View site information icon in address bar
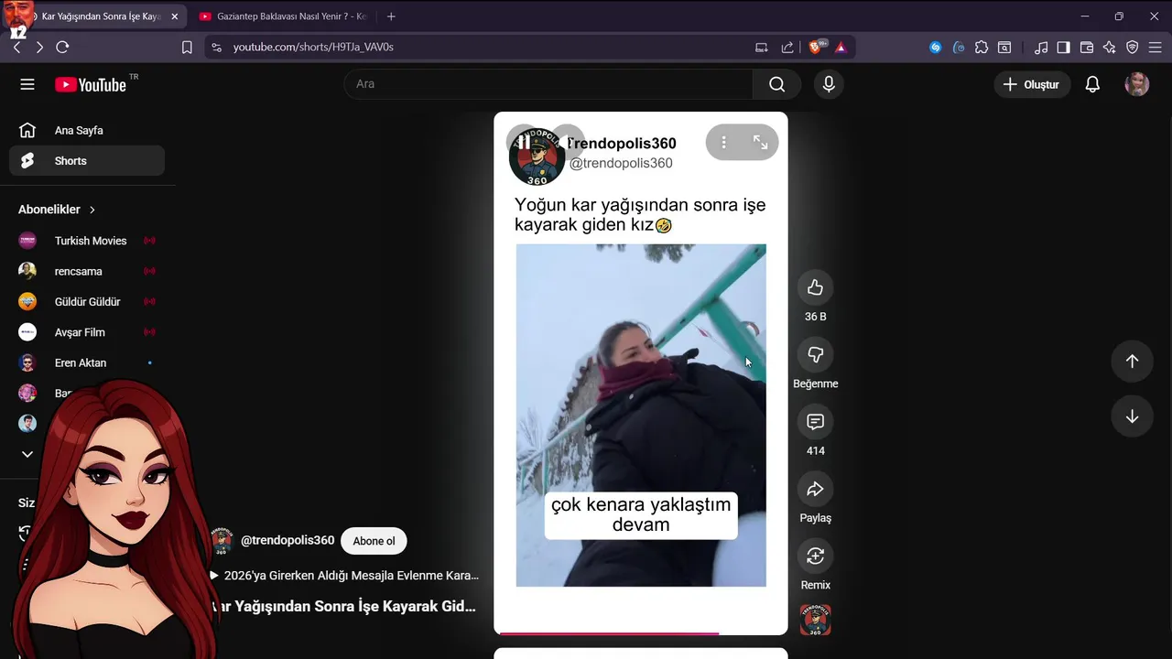 point(216,47)
